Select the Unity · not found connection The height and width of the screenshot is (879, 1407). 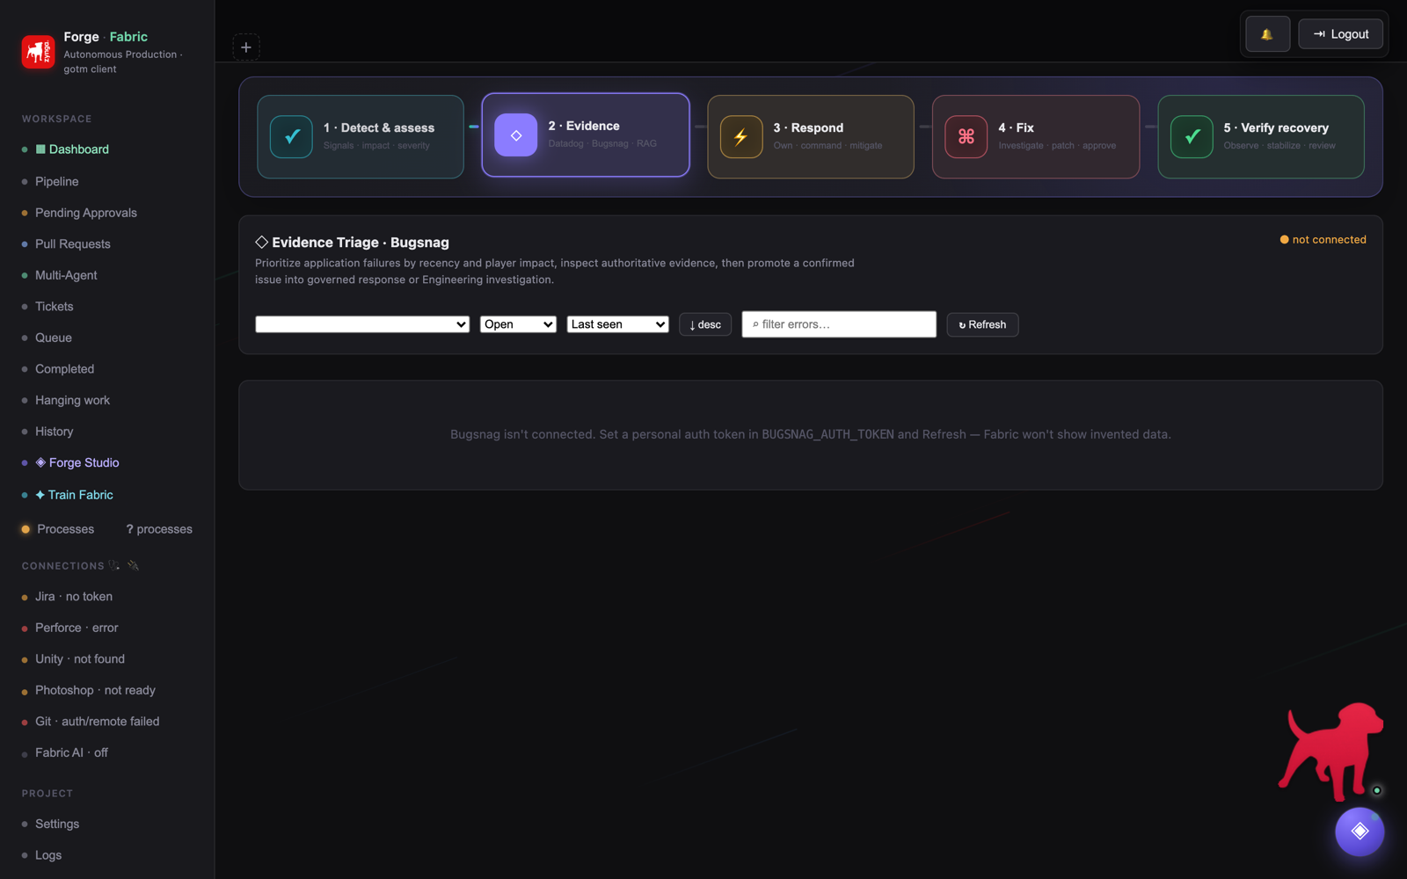pos(80,658)
